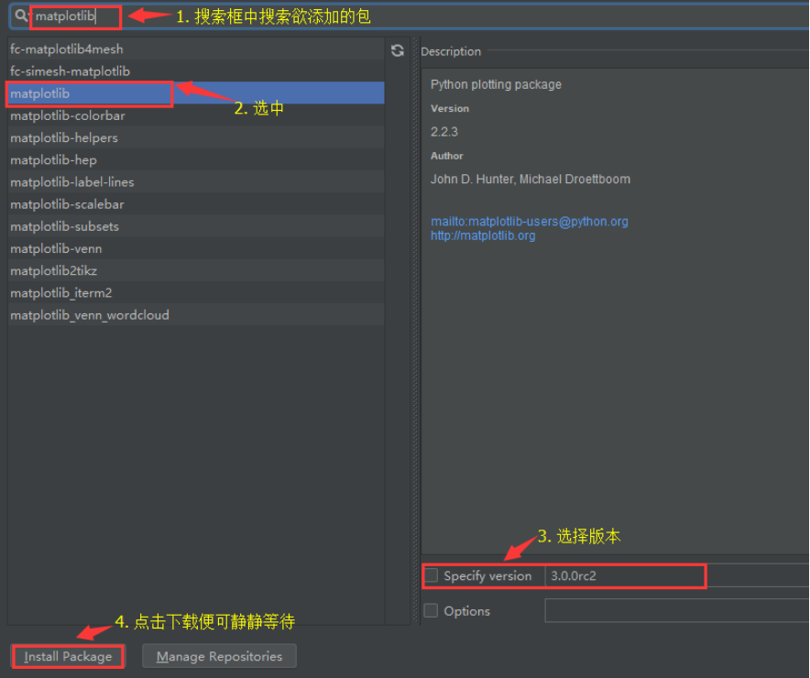The height and width of the screenshot is (678, 810).
Task: Click author text John D. Hunter
Action: point(473,180)
